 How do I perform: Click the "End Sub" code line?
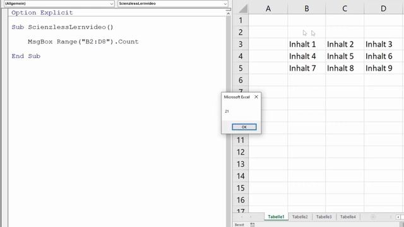pos(26,56)
